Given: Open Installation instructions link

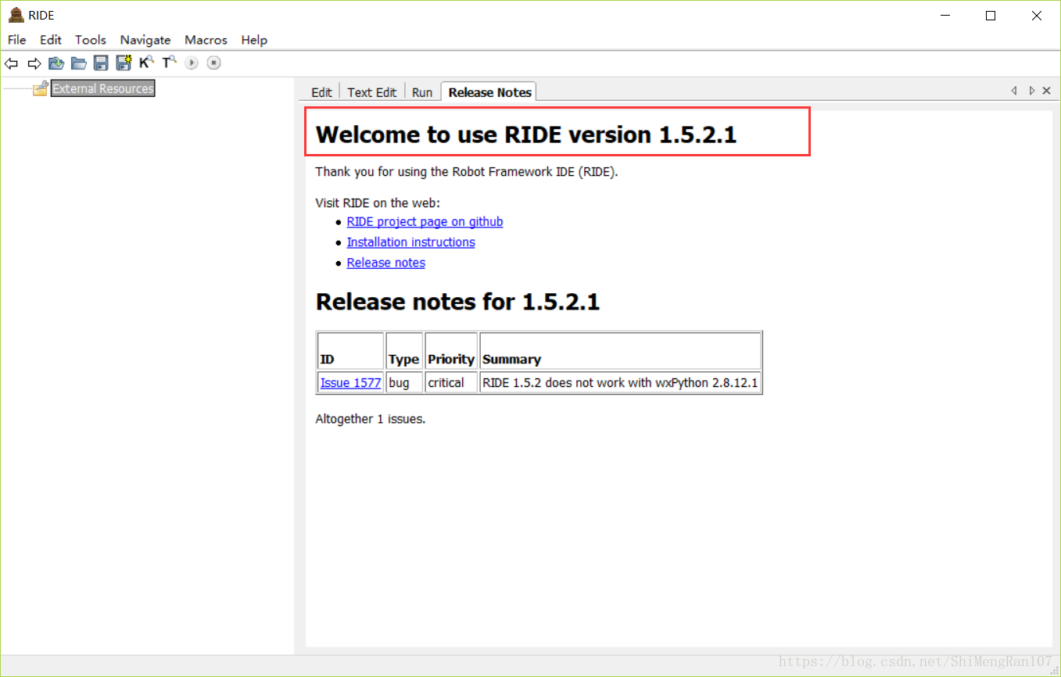Looking at the screenshot, I should click(410, 242).
